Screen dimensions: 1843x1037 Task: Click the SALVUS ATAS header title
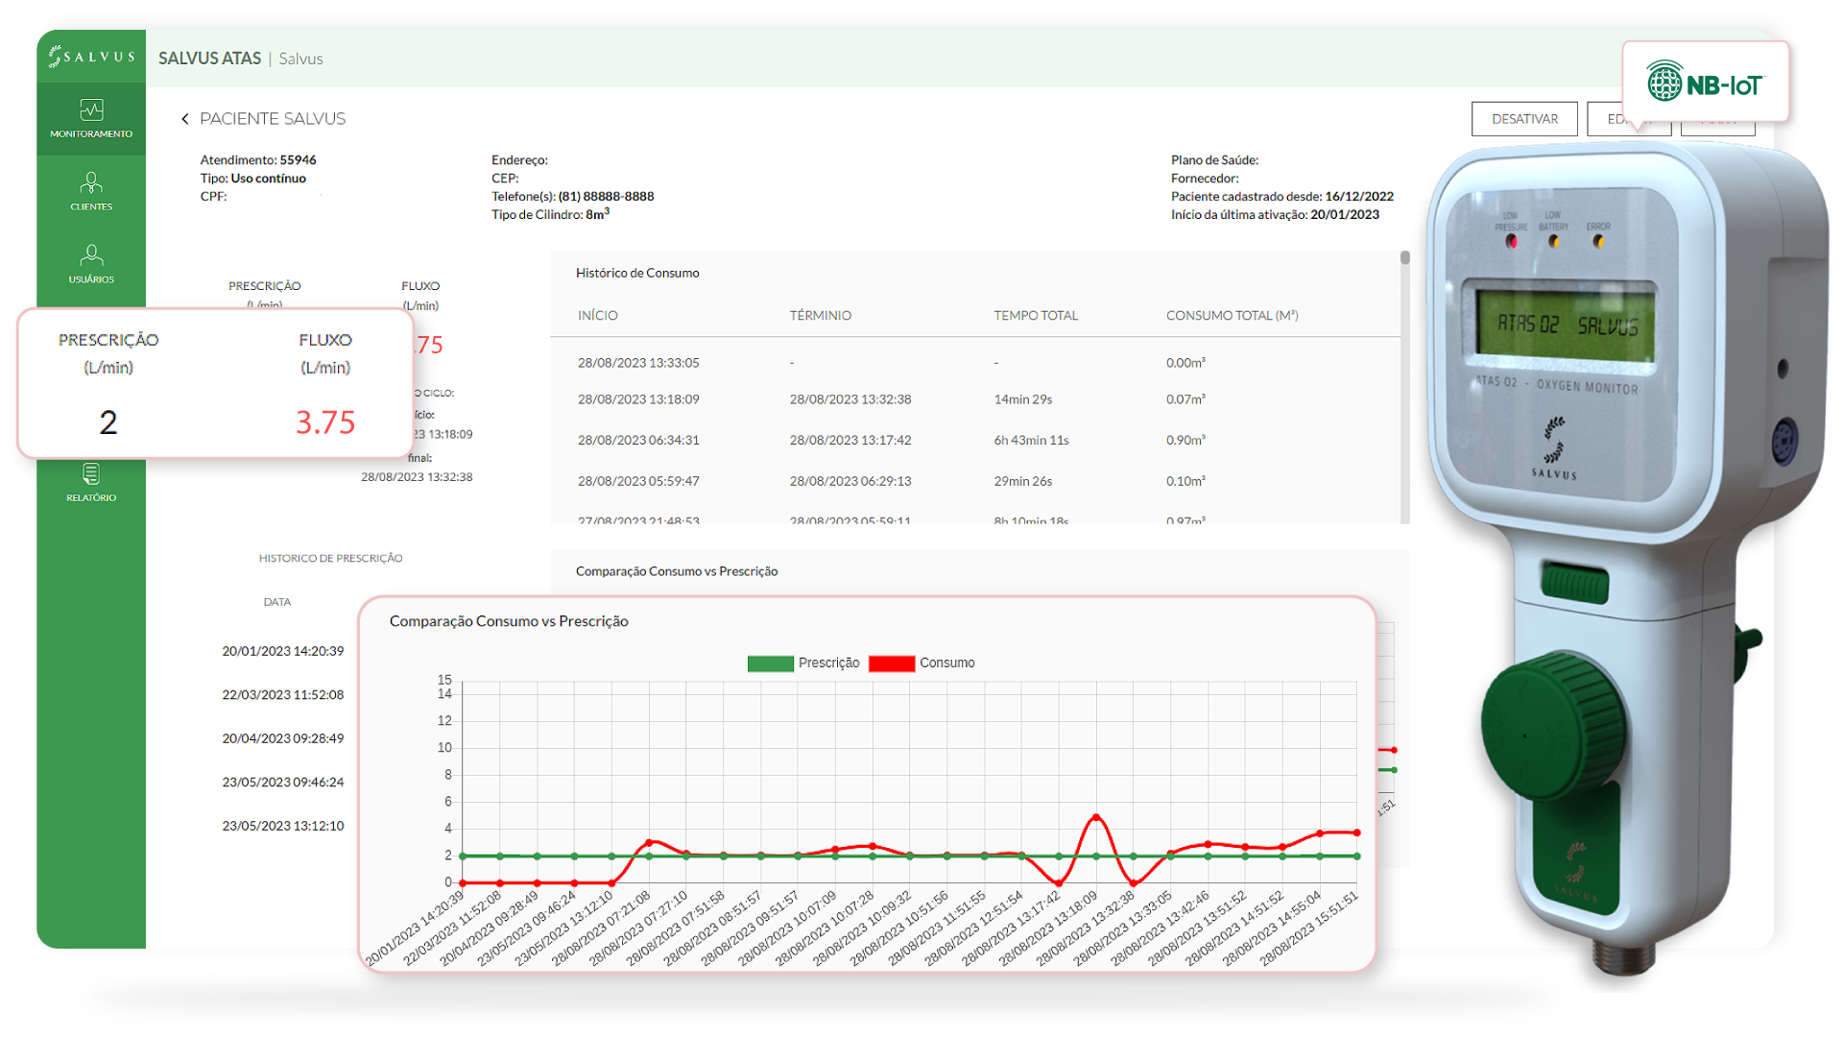pyautogui.click(x=209, y=59)
